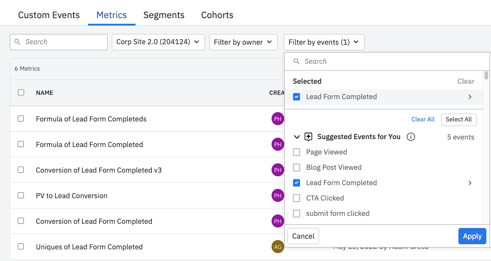Viewport: 491px width, 261px height.
Task: Go to the Cohorts tab
Action: pos(217,15)
